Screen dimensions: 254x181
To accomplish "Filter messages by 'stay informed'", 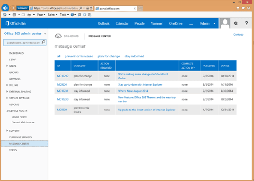I will click(x=134, y=56).
